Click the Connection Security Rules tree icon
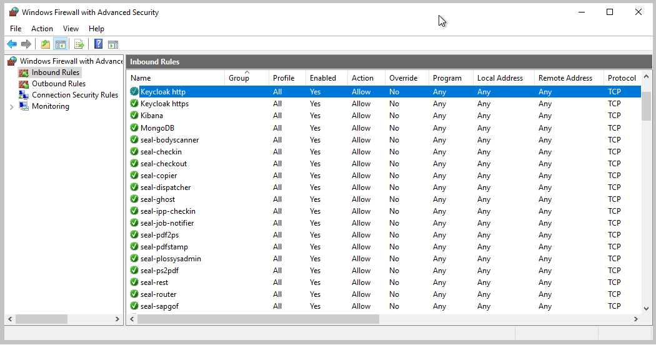 24,95
